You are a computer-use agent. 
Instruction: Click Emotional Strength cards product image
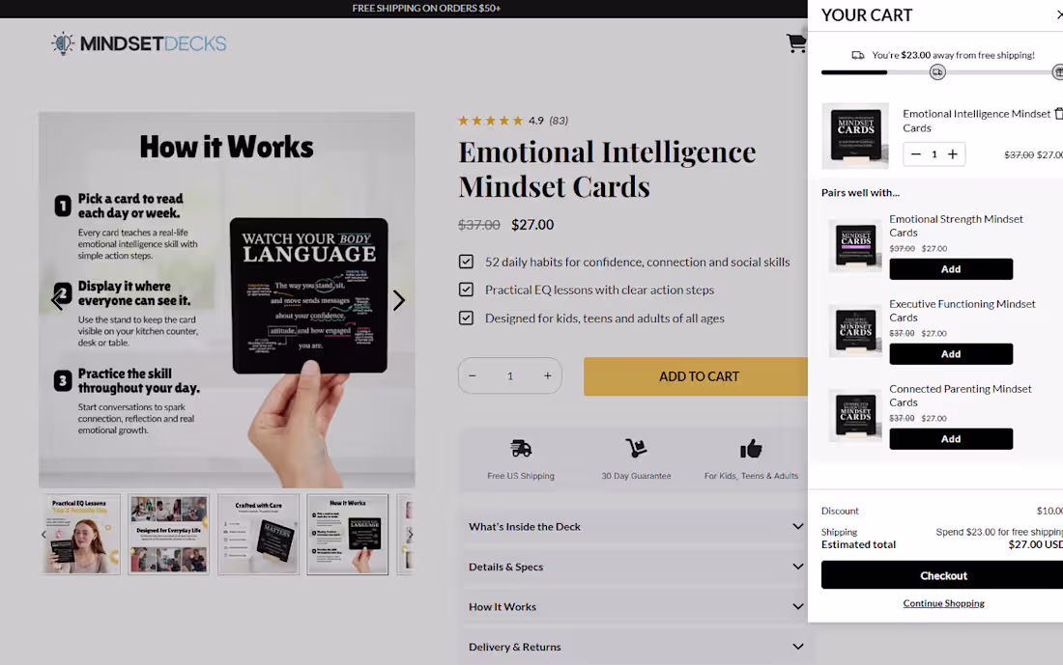855,246
